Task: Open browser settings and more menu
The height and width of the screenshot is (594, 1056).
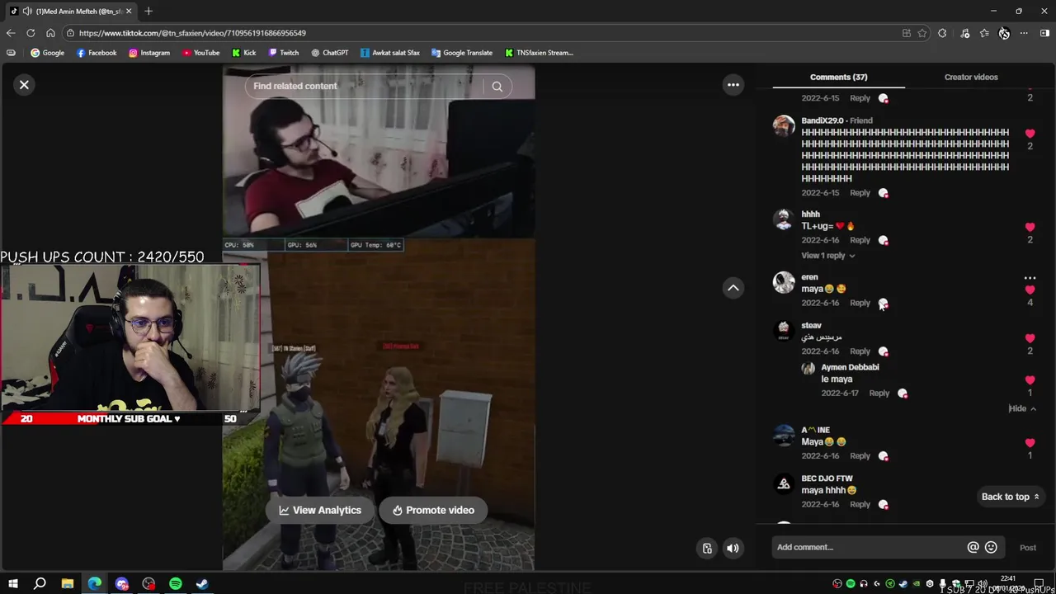Action: pyautogui.click(x=1024, y=33)
